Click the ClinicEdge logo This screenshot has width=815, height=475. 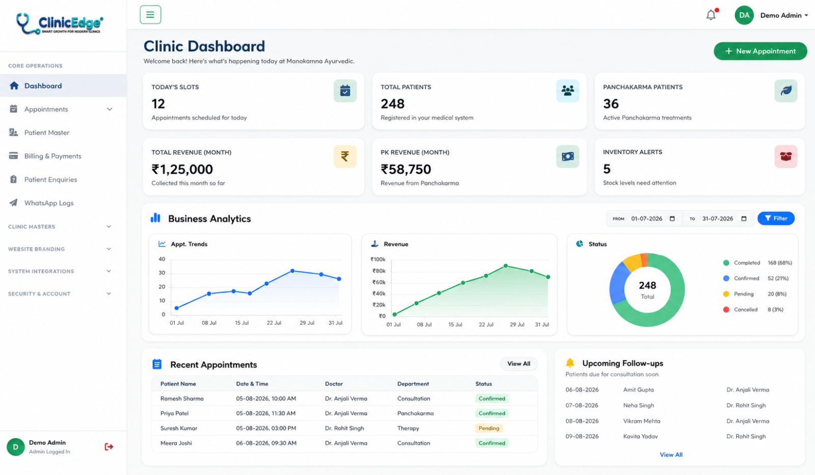coord(60,23)
